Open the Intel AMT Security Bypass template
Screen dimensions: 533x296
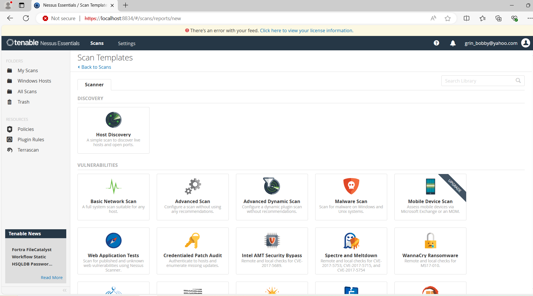click(272, 251)
